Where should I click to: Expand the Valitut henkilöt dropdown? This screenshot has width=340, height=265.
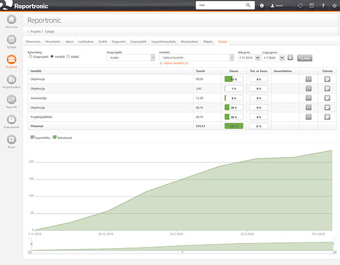(x=197, y=57)
